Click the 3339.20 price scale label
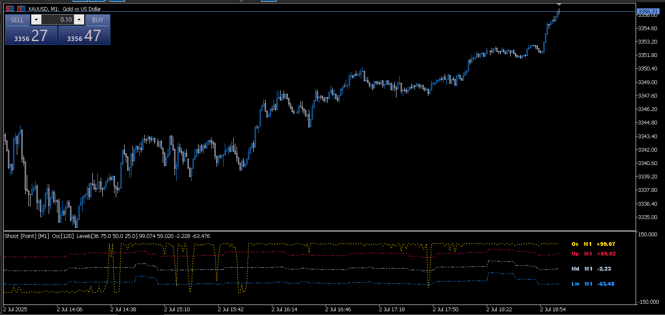Image resolution: width=665 pixels, height=315 pixels. 648,177
